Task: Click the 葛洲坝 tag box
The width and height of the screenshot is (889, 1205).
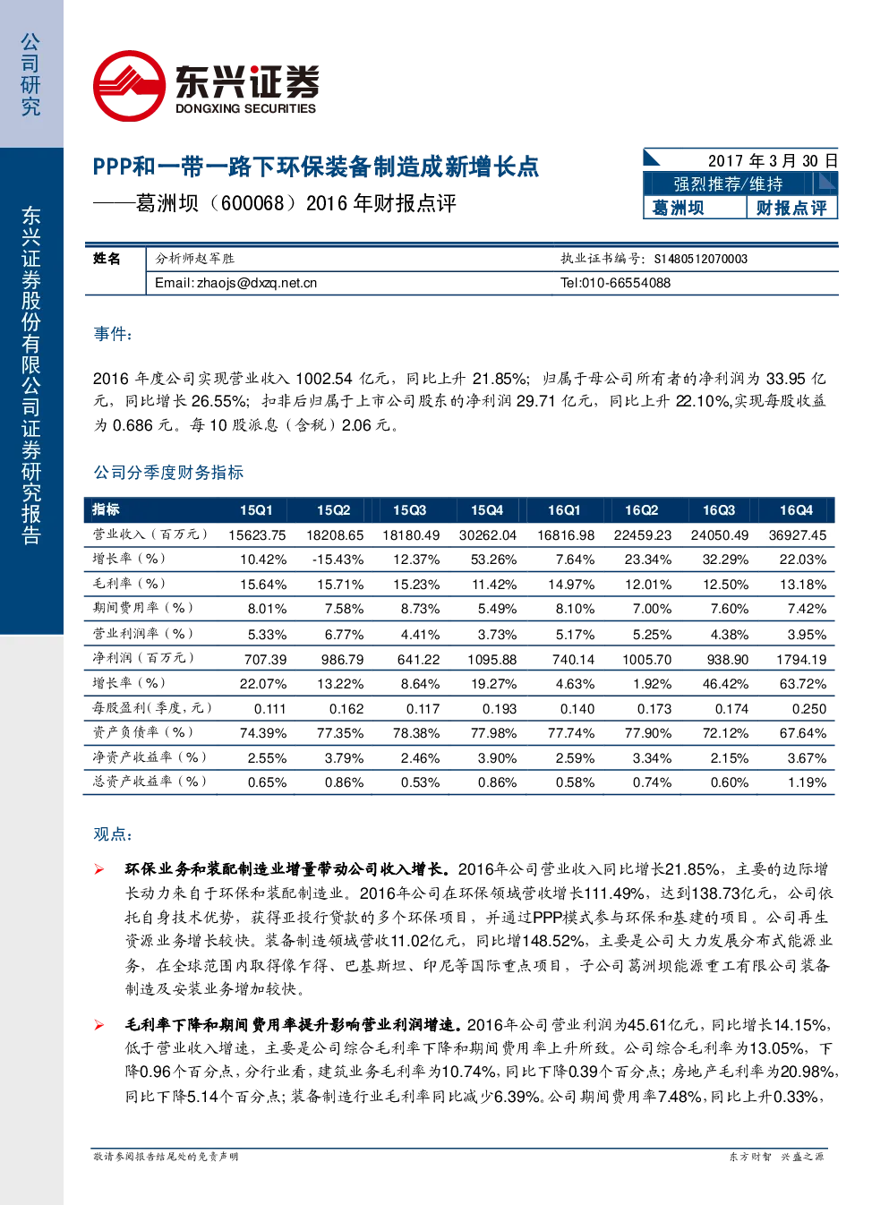Action: tap(695, 208)
